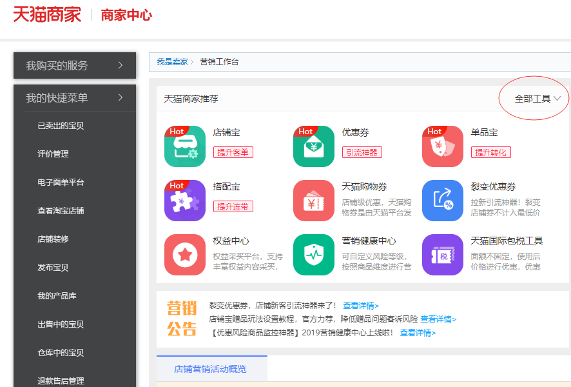The image size is (571, 387).
Task: Click the 天猫商家 logo
Action: (47, 15)
